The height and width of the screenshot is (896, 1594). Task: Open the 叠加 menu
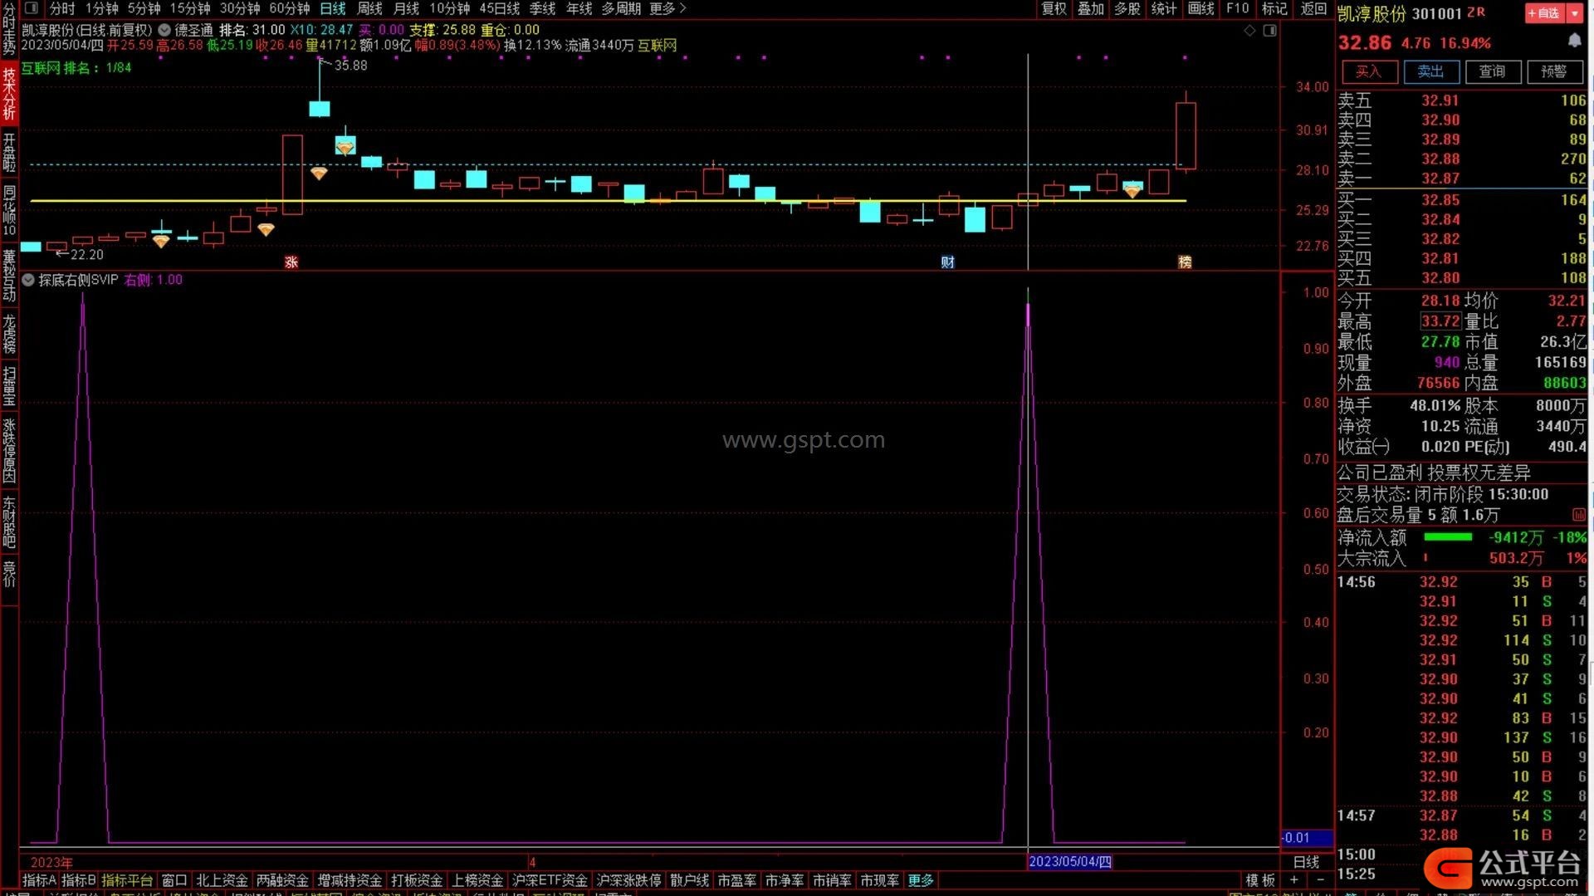click(1090, 8)
